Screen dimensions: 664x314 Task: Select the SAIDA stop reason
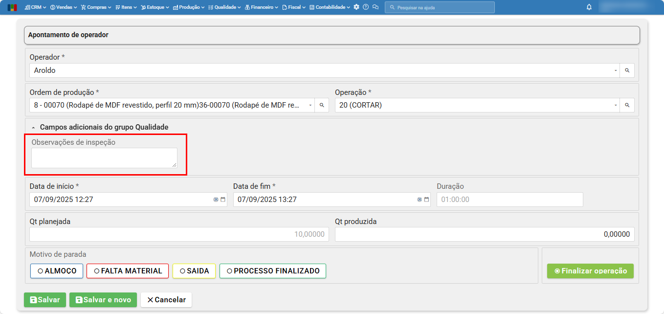coord(194,271)
